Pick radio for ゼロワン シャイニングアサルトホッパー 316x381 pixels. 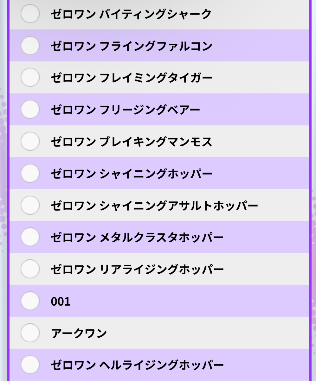coord(30,205)
